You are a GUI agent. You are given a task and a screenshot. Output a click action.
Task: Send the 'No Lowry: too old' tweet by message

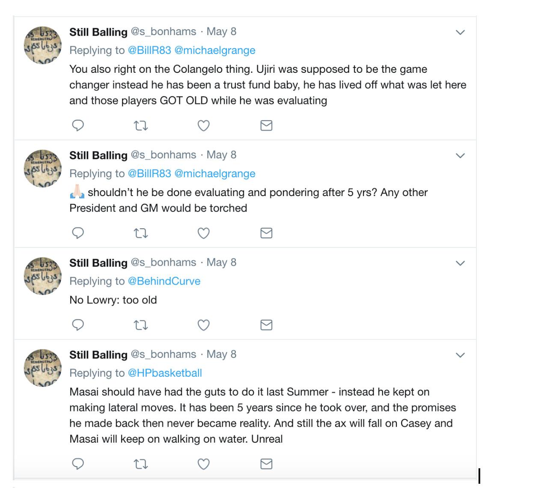coord(266,325)
